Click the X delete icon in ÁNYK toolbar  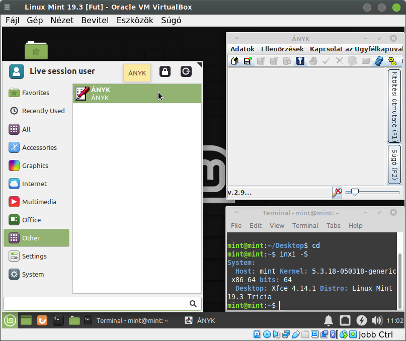click(x=340, y=61)
